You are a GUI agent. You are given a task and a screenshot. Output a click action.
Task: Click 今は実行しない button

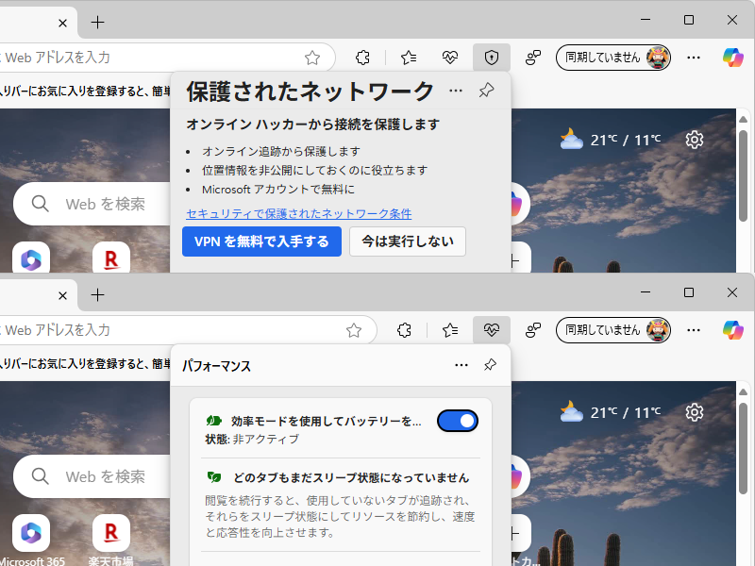coord(408,241)
